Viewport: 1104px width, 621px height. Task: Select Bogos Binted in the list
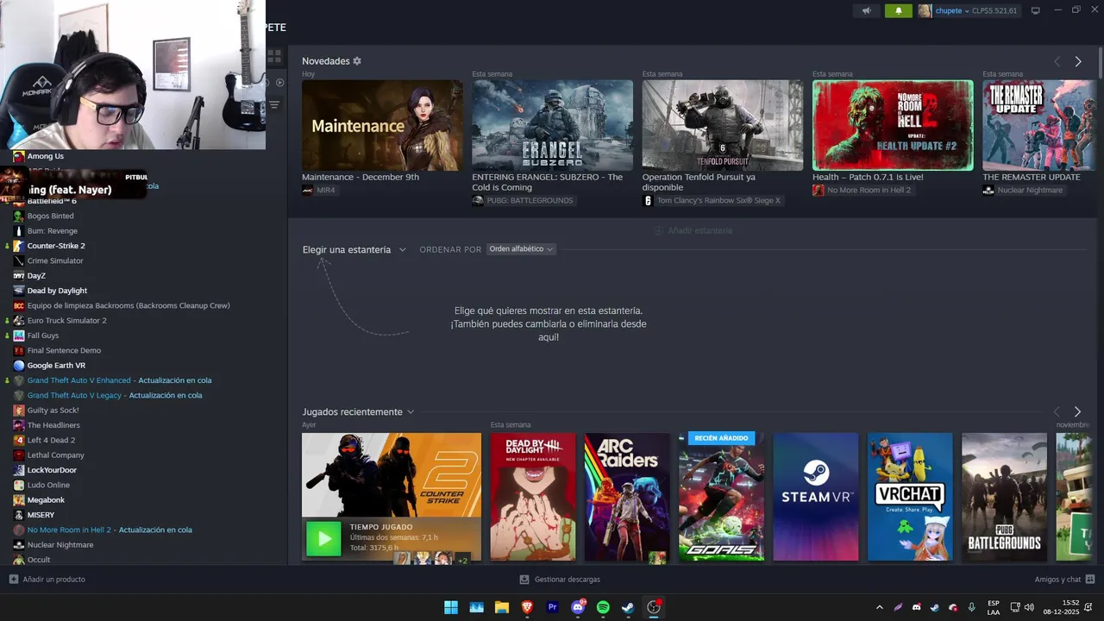point(50,216)
